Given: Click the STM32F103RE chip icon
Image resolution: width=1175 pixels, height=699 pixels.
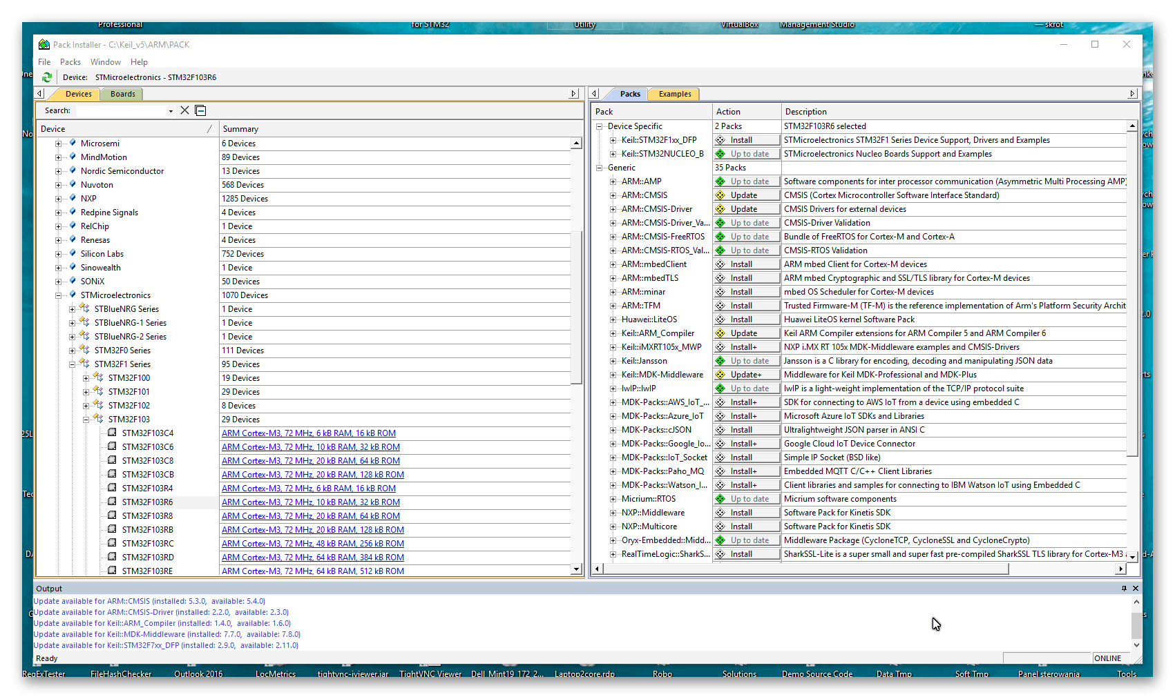Looking at the screenshot, I should (x=112, y=571).
